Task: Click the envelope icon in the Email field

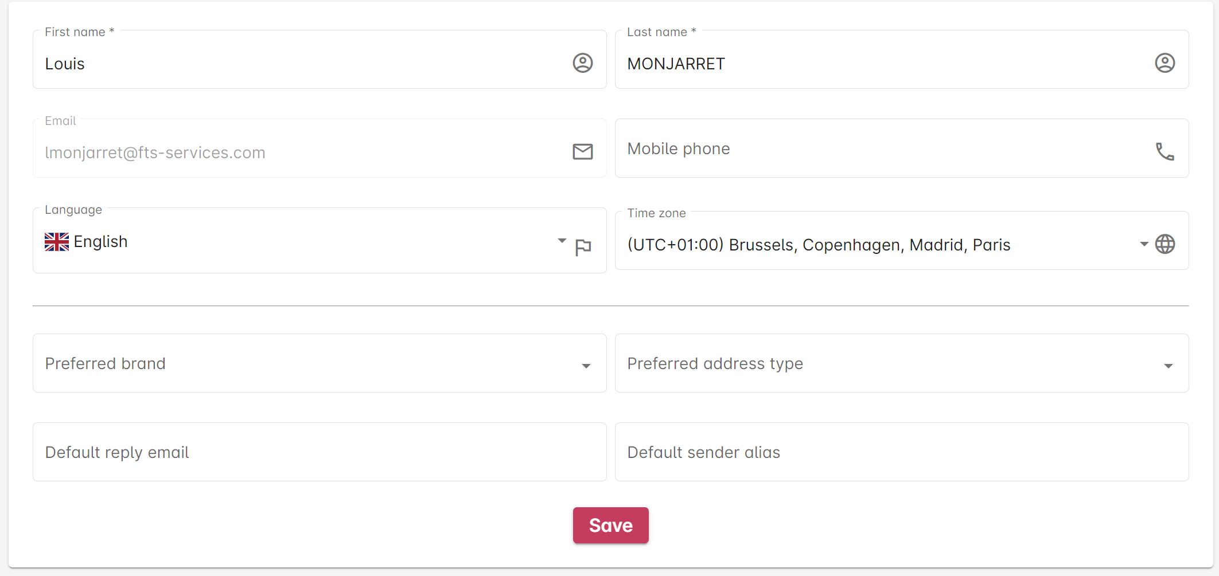Action: [582, 152]
